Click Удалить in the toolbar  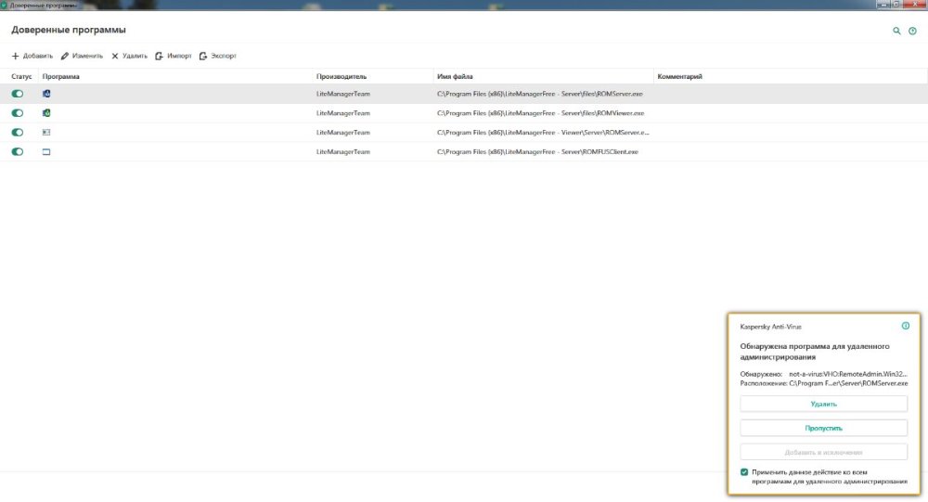[x=129, y=56]
